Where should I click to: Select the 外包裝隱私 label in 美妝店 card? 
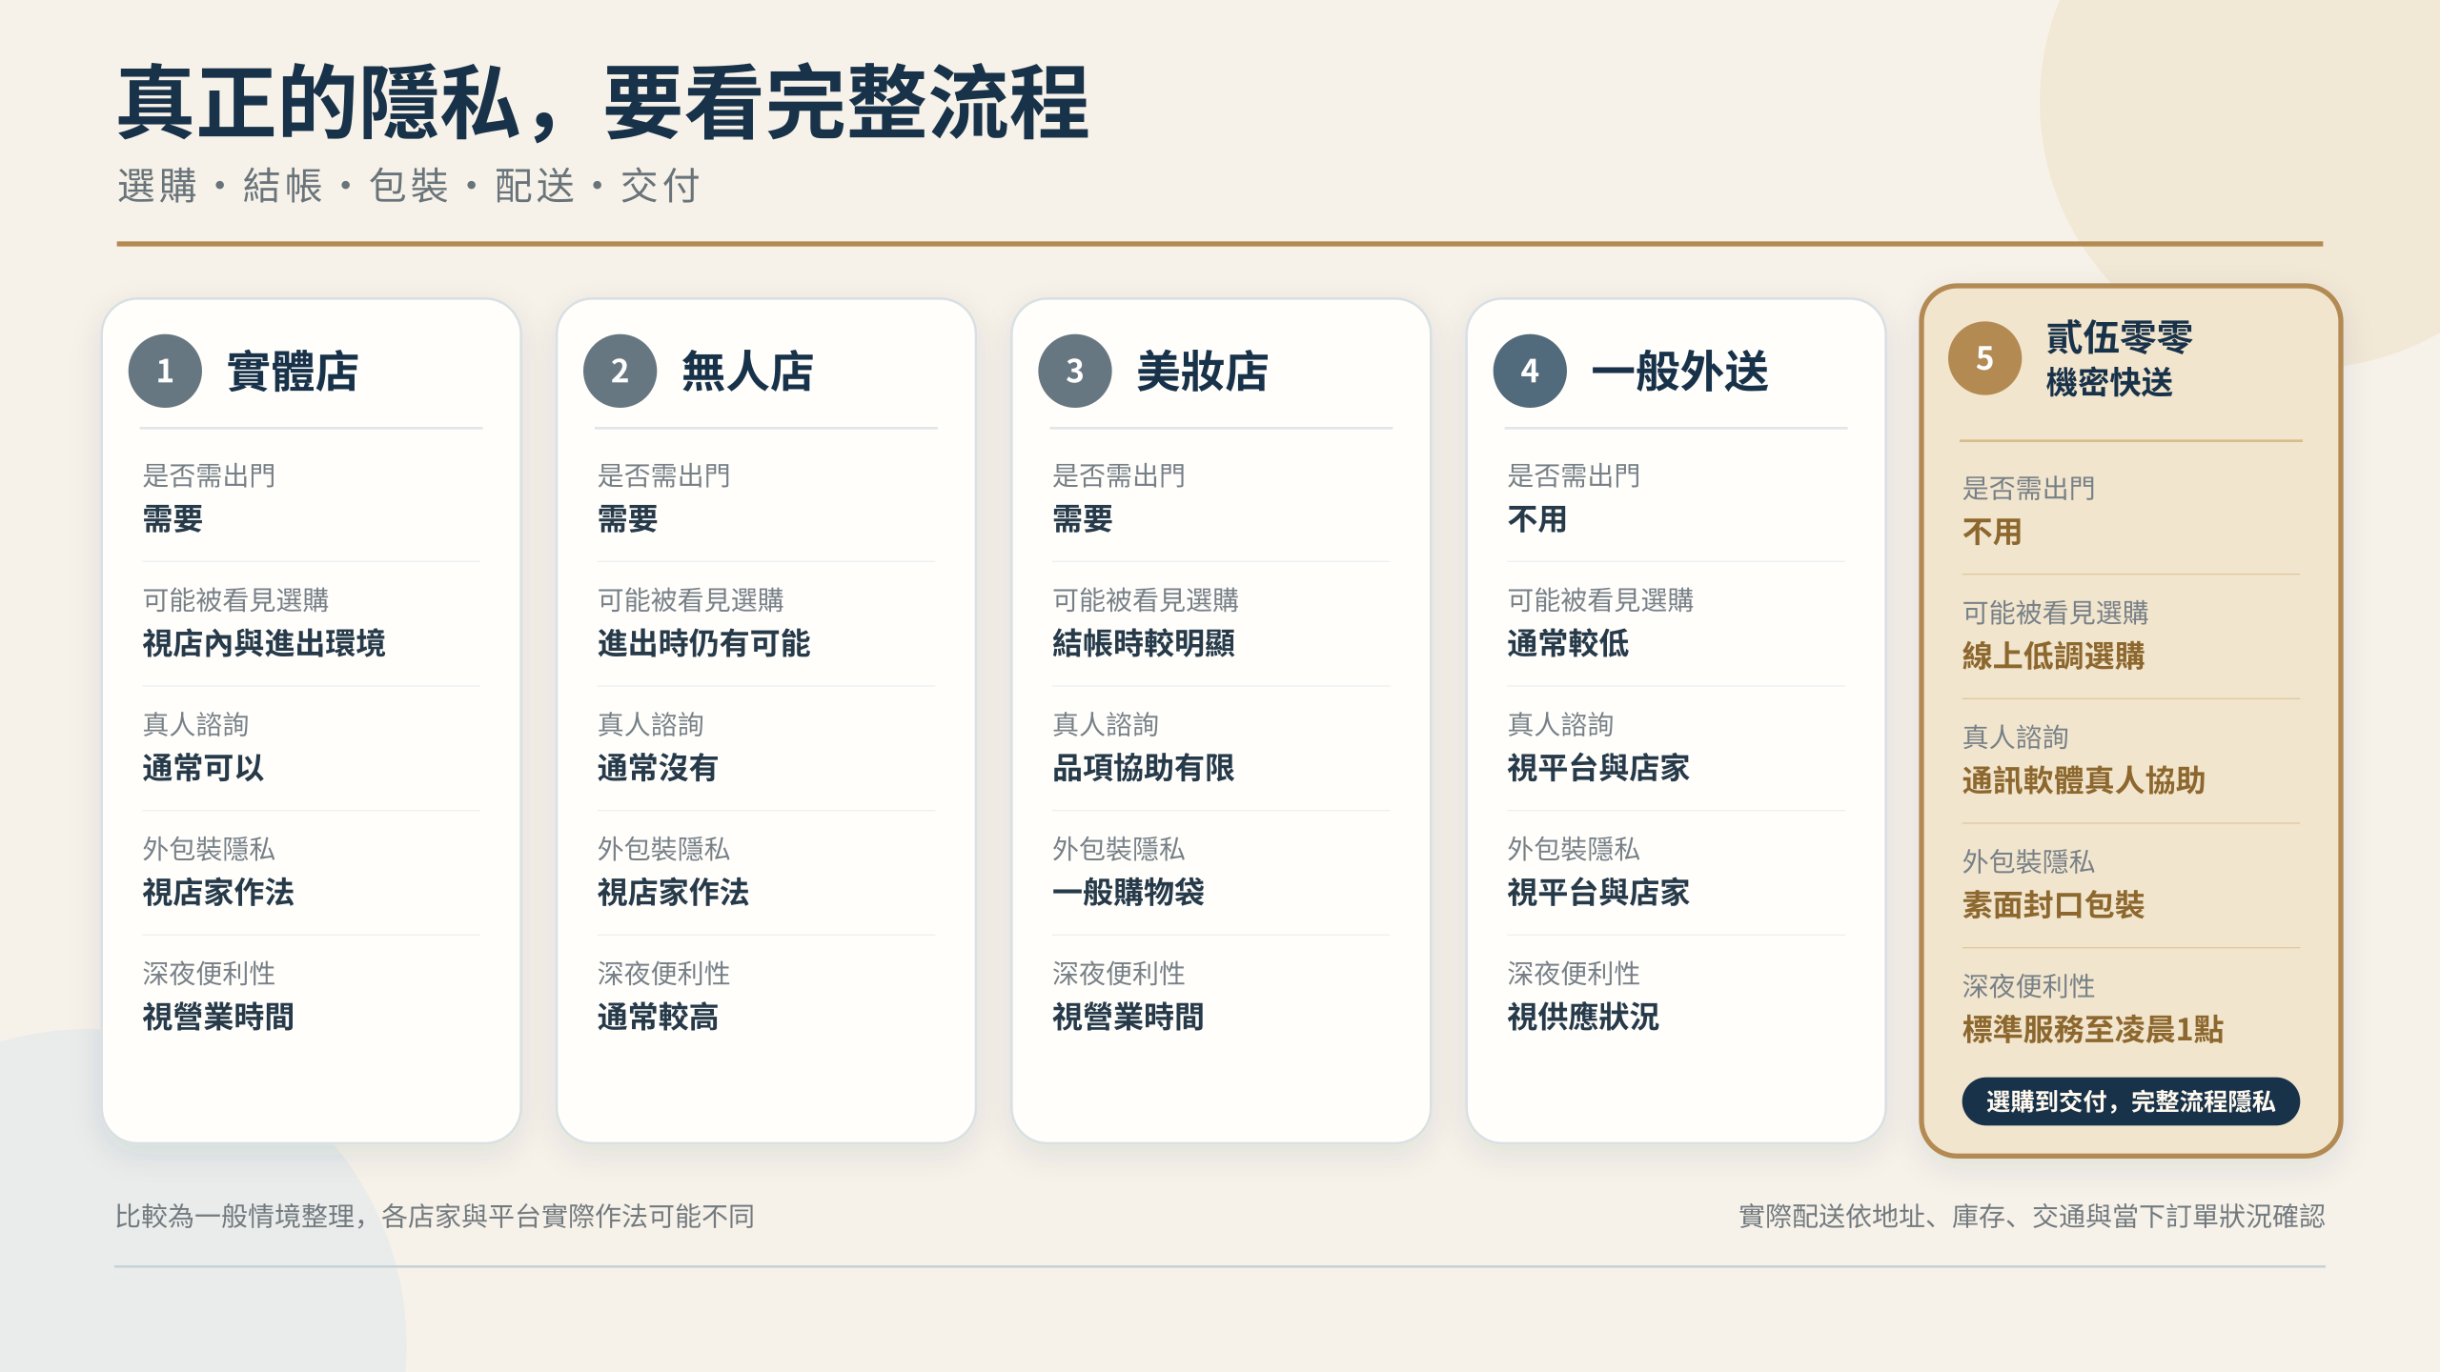1119,849
